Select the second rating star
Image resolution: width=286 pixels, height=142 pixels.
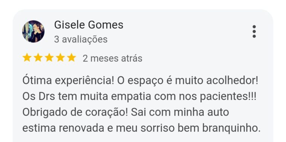coord(38,58)
